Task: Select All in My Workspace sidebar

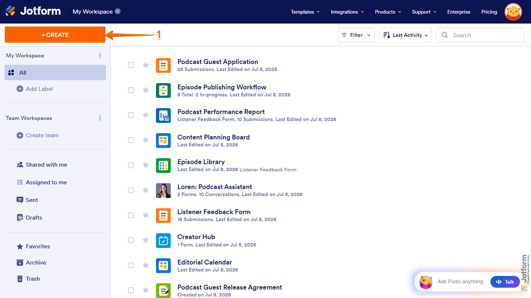Action: click(x=55, y=72)
